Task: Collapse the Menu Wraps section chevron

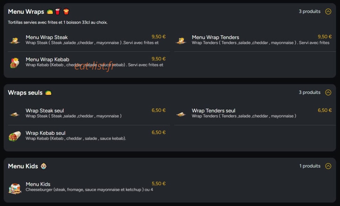Action: pyautogui.click(x=328, y=11)
